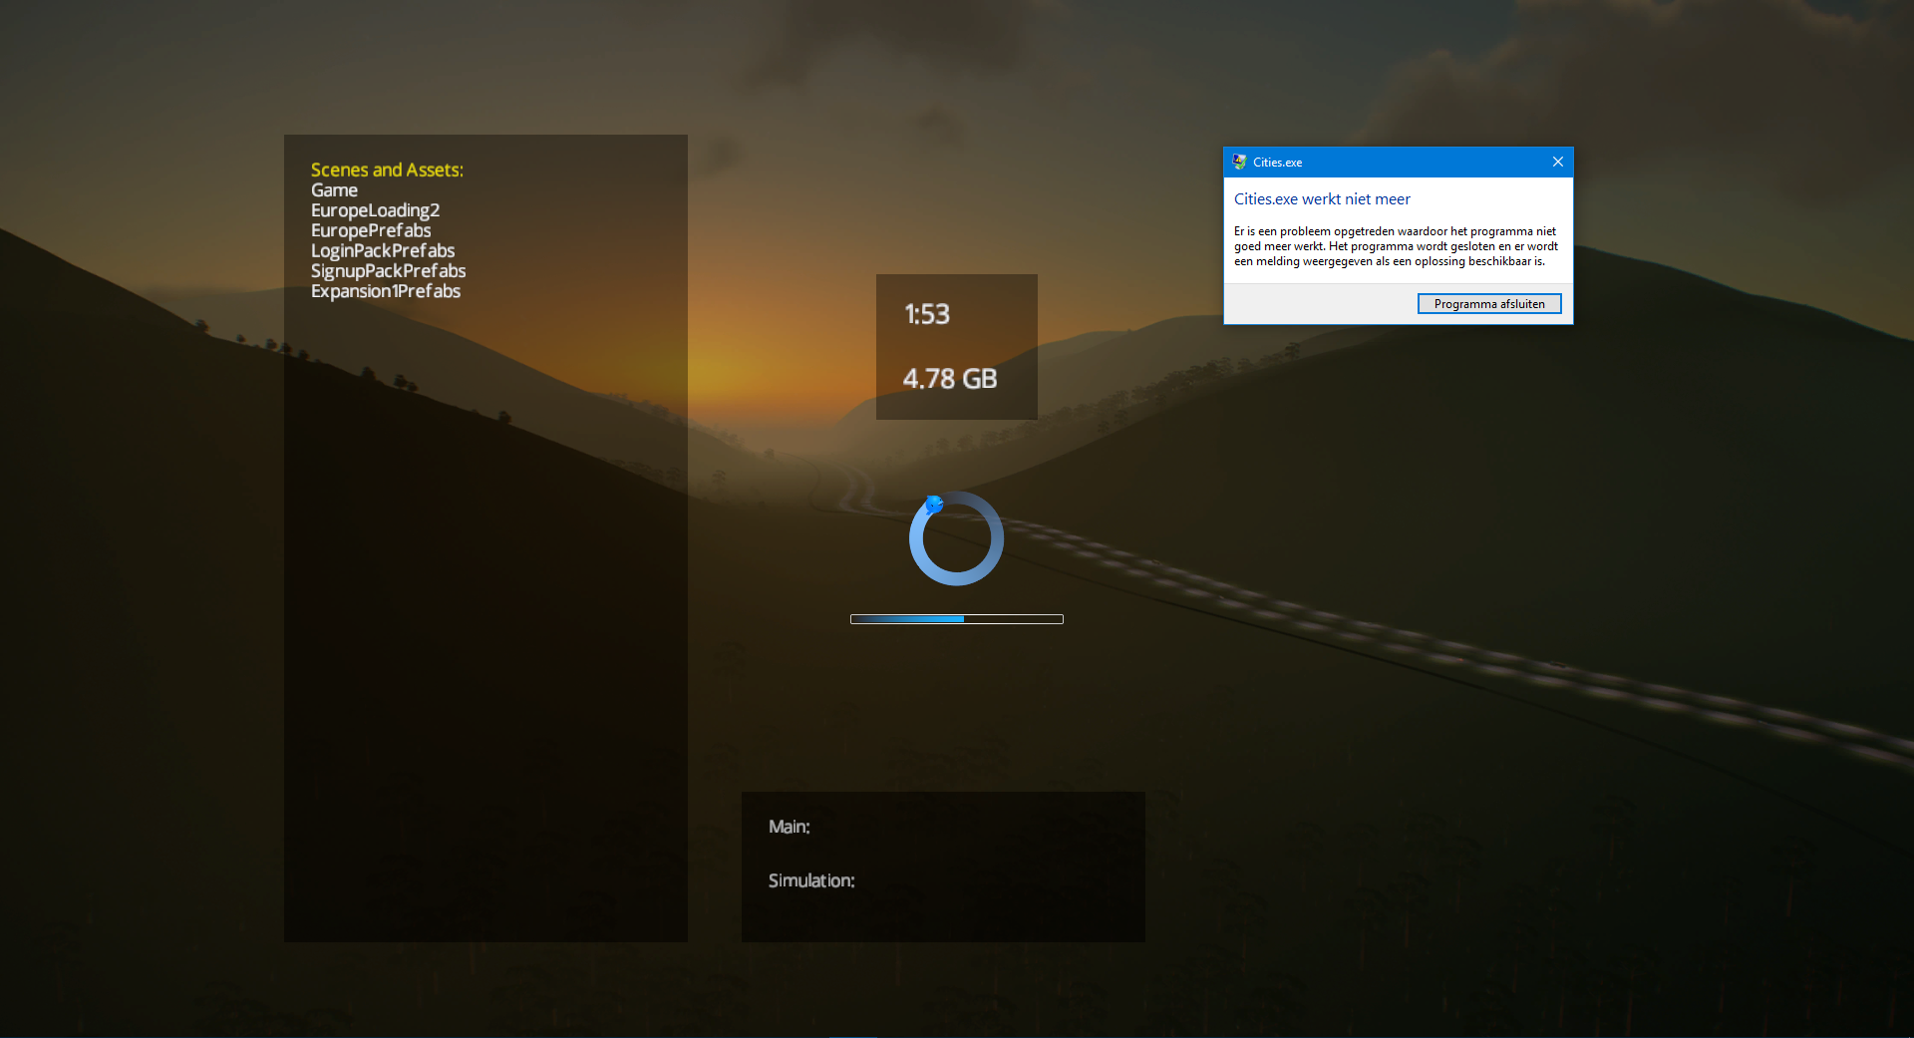This screenshot has height=1038, width=1914.
Task: Click the loading progress bar
Action: [956, 619]
